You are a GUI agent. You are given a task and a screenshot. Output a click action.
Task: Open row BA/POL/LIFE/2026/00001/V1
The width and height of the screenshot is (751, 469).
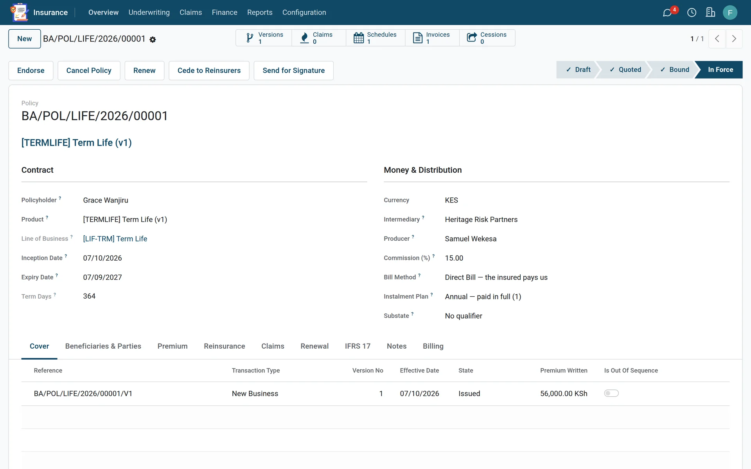point(375,394)
